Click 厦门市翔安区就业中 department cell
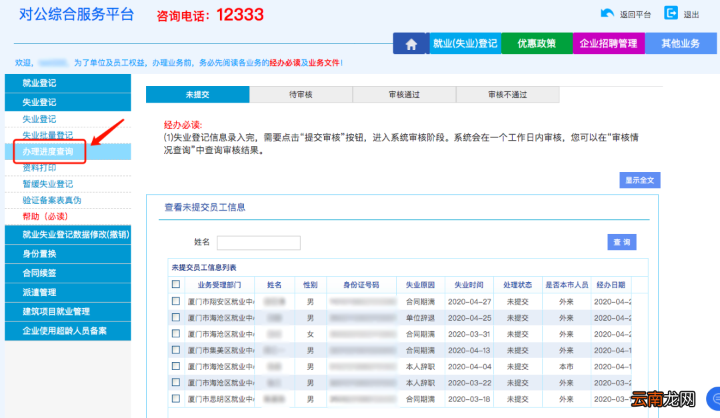This screenshot has height=418, width=720. [x=219, y=302]
